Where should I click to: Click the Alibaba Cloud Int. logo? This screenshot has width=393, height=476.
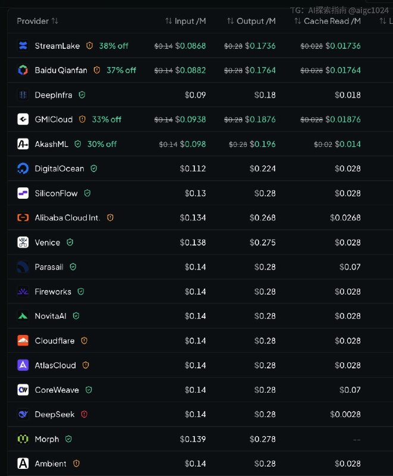coord(23,218)
